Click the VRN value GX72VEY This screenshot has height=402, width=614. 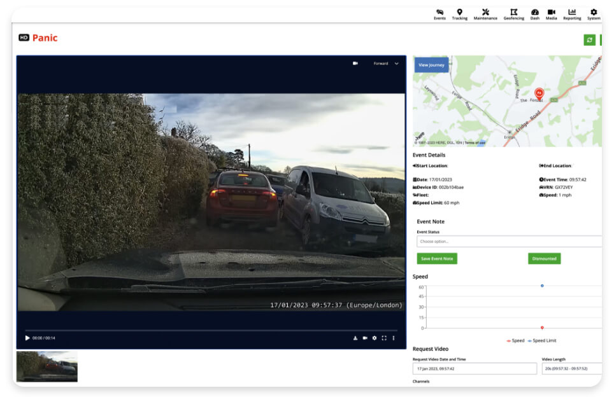pos(564,187)
